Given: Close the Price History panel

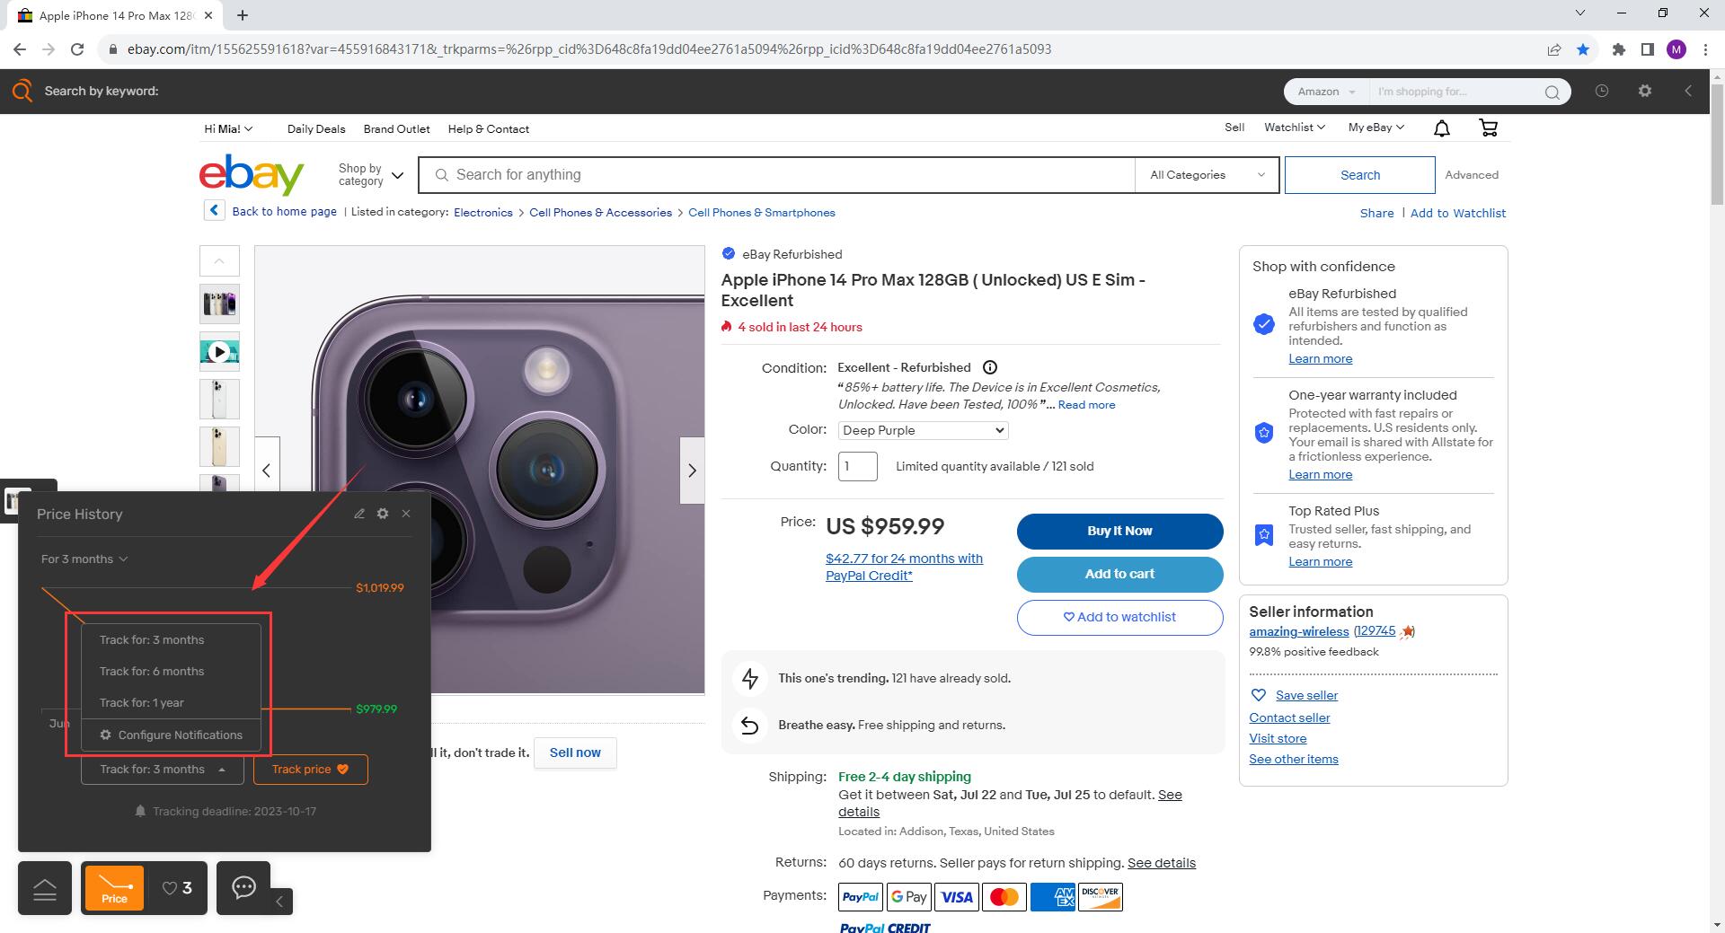Looking at the screenshot, I should 406,514.
